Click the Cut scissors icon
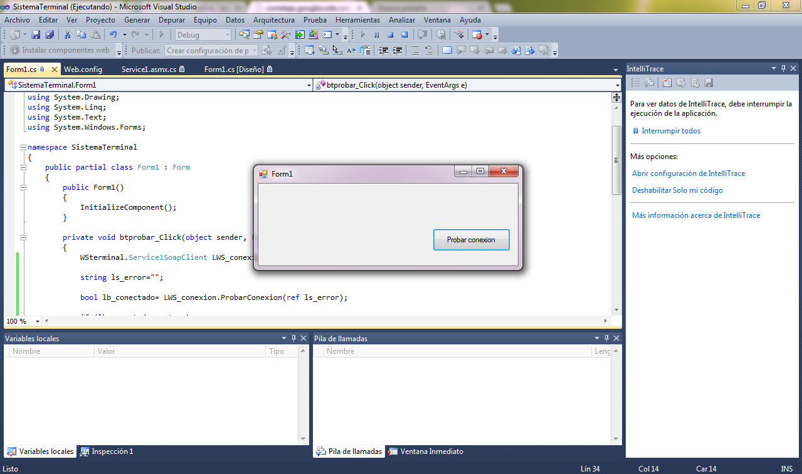 (68, 35)
